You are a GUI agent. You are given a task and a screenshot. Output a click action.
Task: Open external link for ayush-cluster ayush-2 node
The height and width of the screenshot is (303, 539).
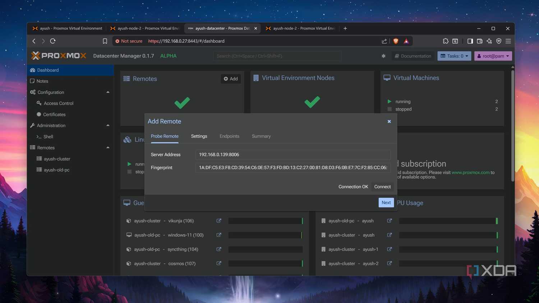point(390,264)
